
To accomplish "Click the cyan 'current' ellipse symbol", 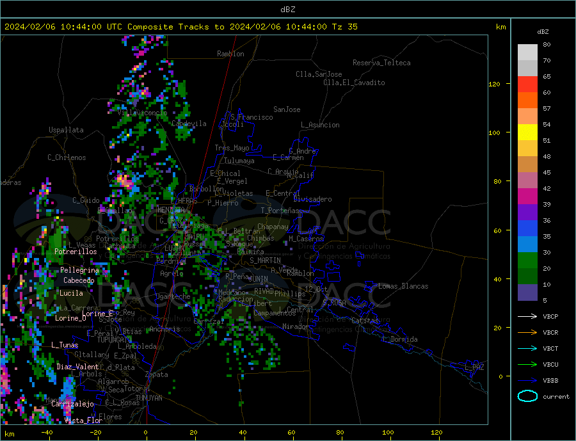I will [x=527, y=396].
